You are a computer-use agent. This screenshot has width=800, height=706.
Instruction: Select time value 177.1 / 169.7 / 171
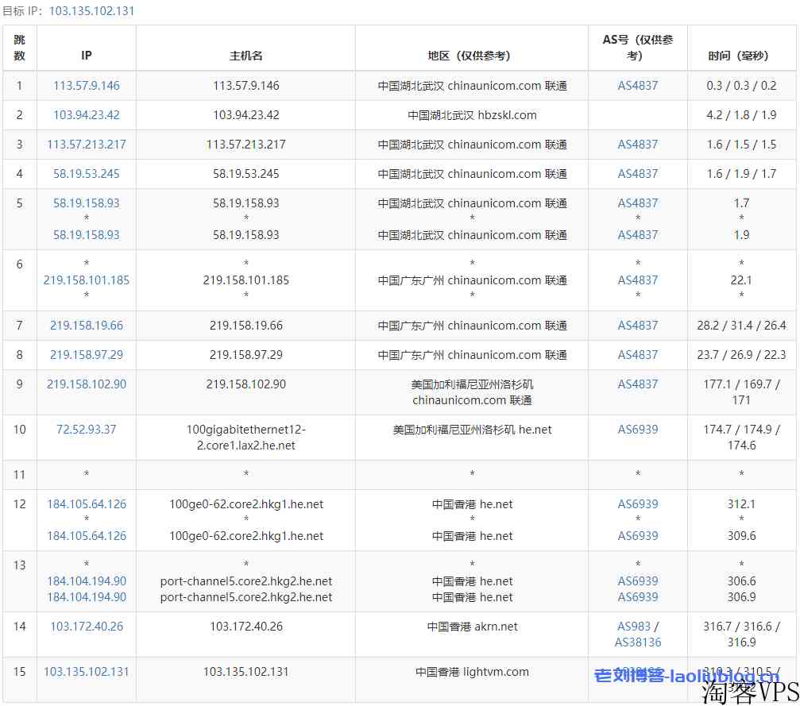point(741,392)
